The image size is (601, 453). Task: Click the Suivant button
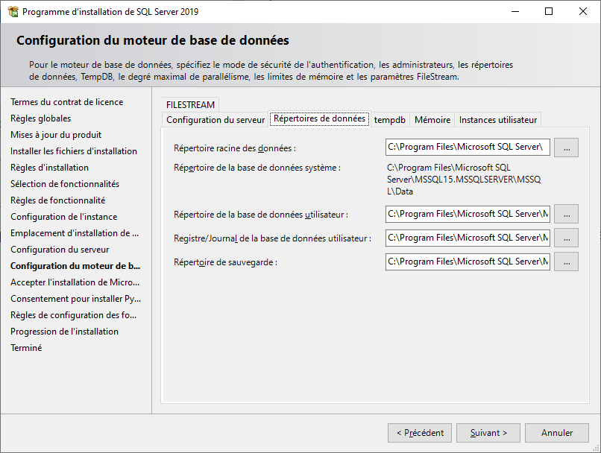488,433
